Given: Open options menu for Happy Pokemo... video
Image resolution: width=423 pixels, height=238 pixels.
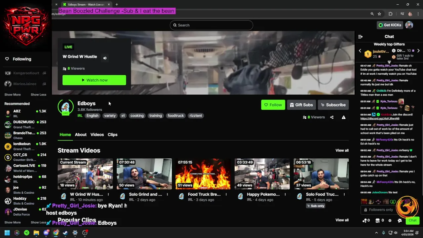Looking at the screenshot, I should (x=285, y=194).
